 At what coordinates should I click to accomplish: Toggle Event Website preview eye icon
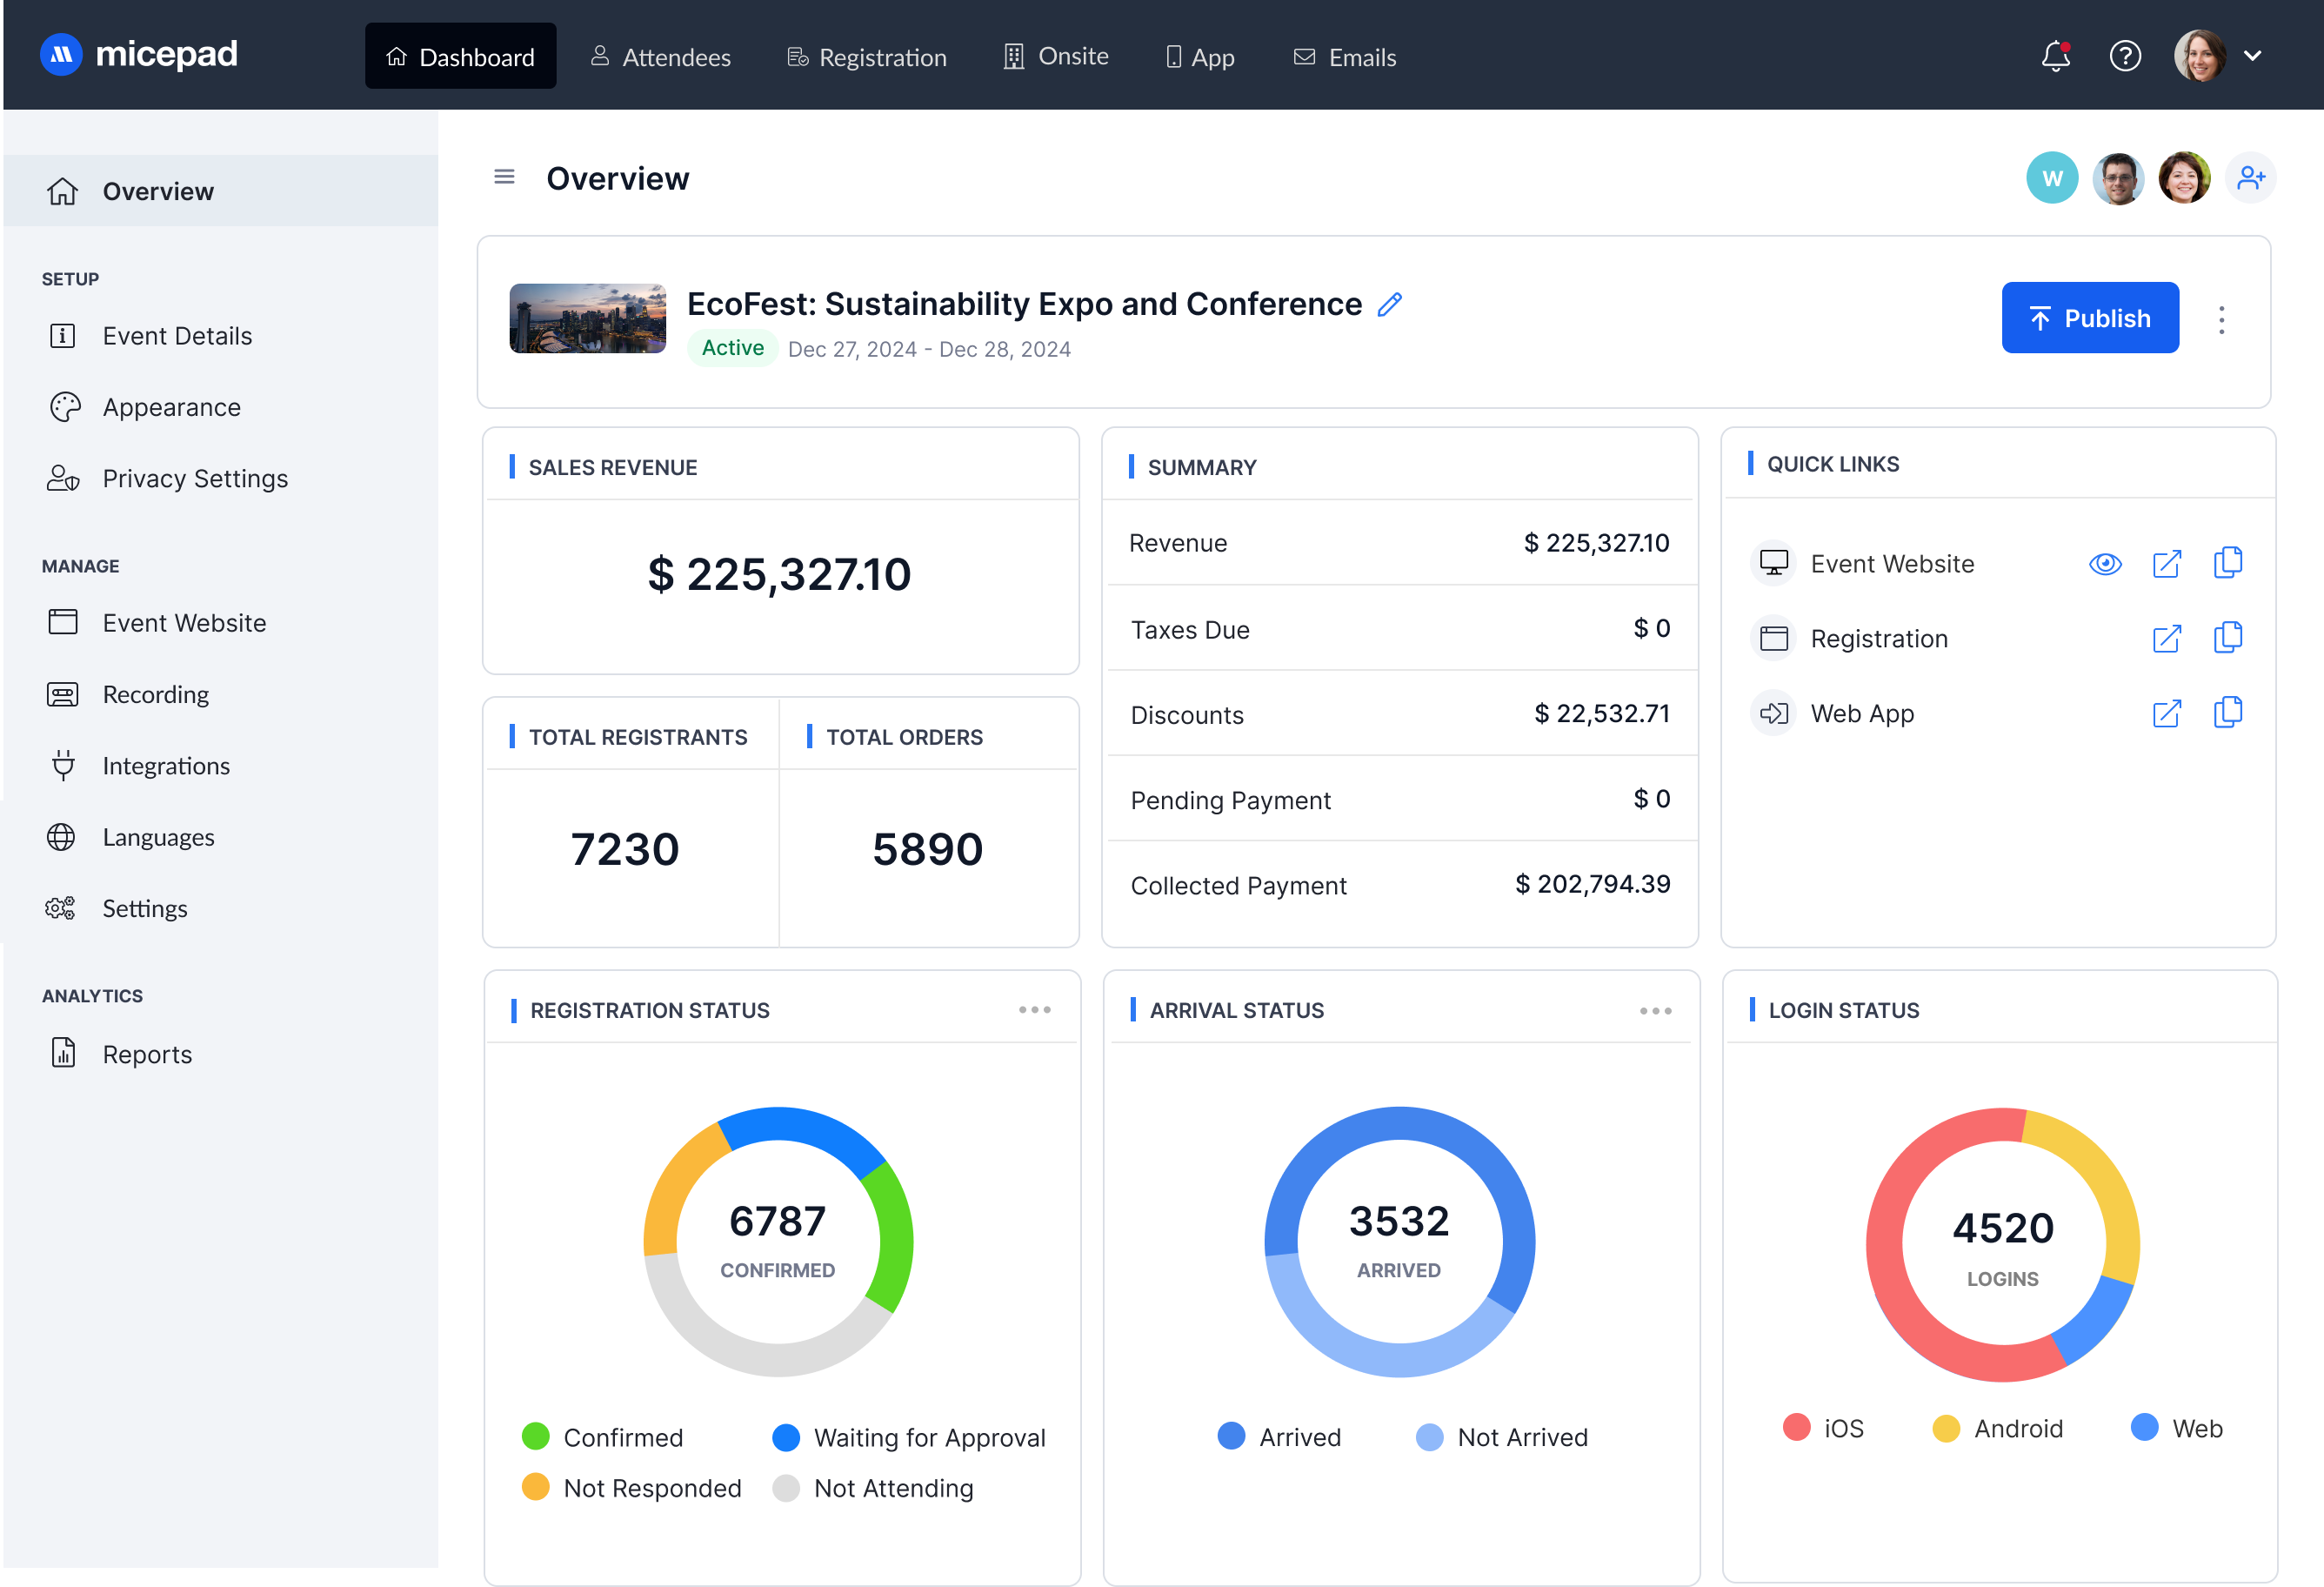2105,565
